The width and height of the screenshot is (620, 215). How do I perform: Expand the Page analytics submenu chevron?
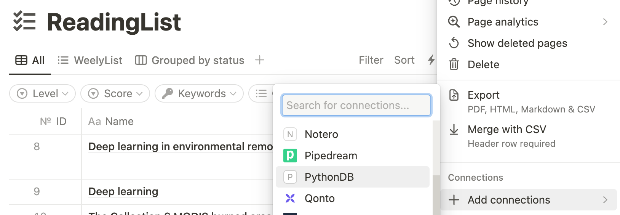click(605, 22)
